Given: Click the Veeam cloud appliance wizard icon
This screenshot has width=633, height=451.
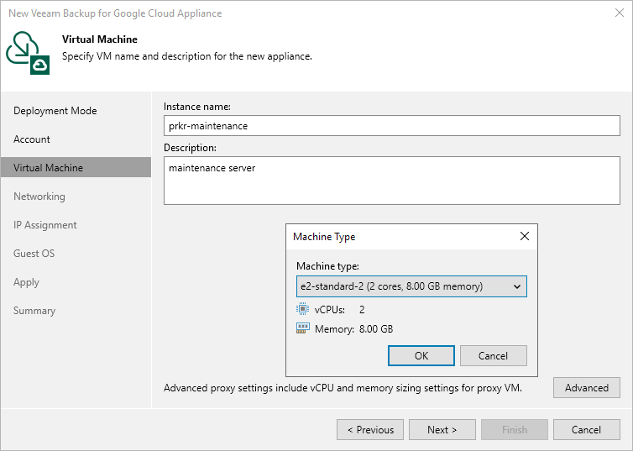Looking at the screenshot, I should click(x=28, y=53).
